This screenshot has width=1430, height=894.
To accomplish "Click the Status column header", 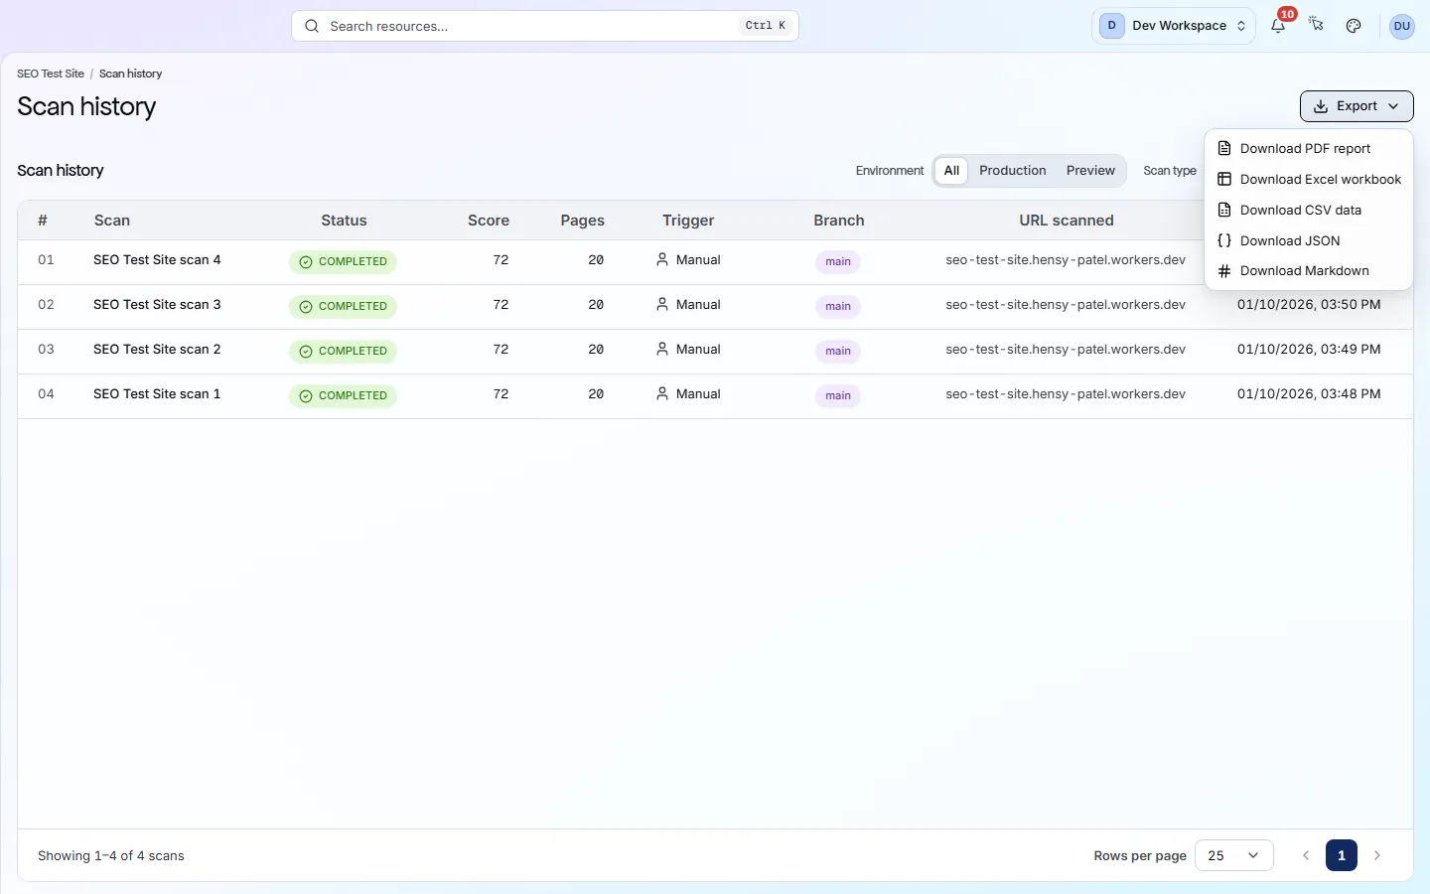I will point(344,221).
